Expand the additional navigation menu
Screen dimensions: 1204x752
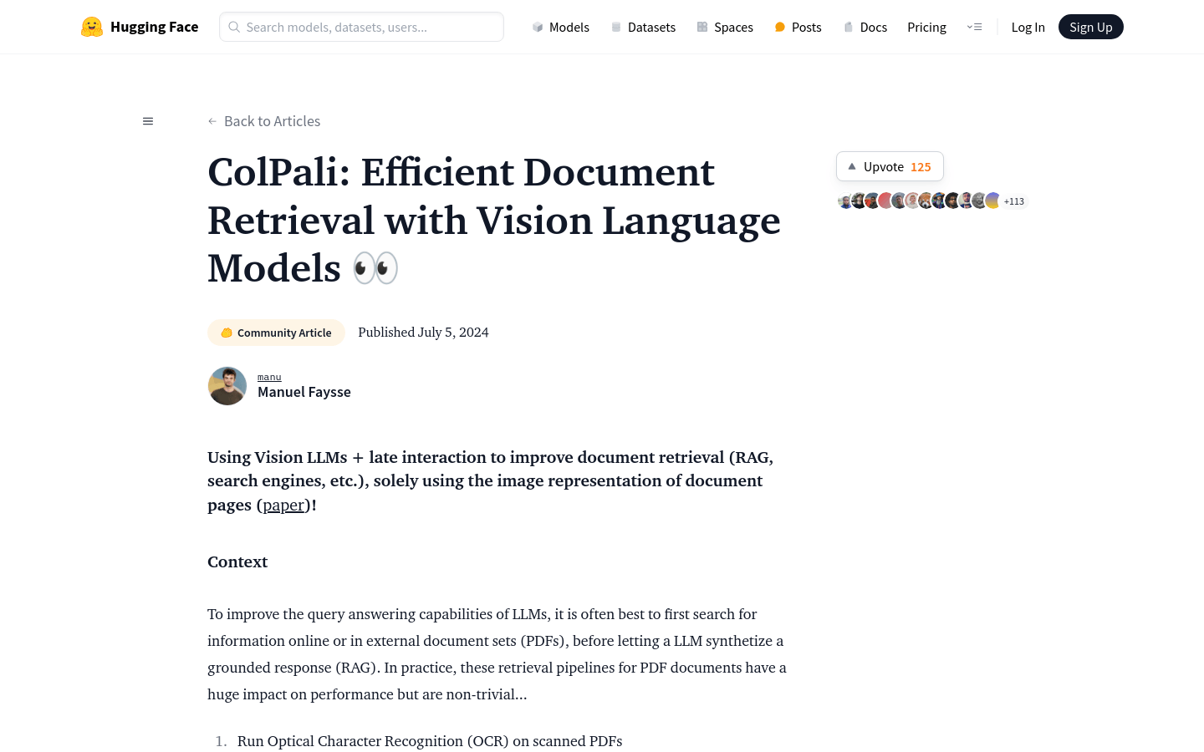974,27
